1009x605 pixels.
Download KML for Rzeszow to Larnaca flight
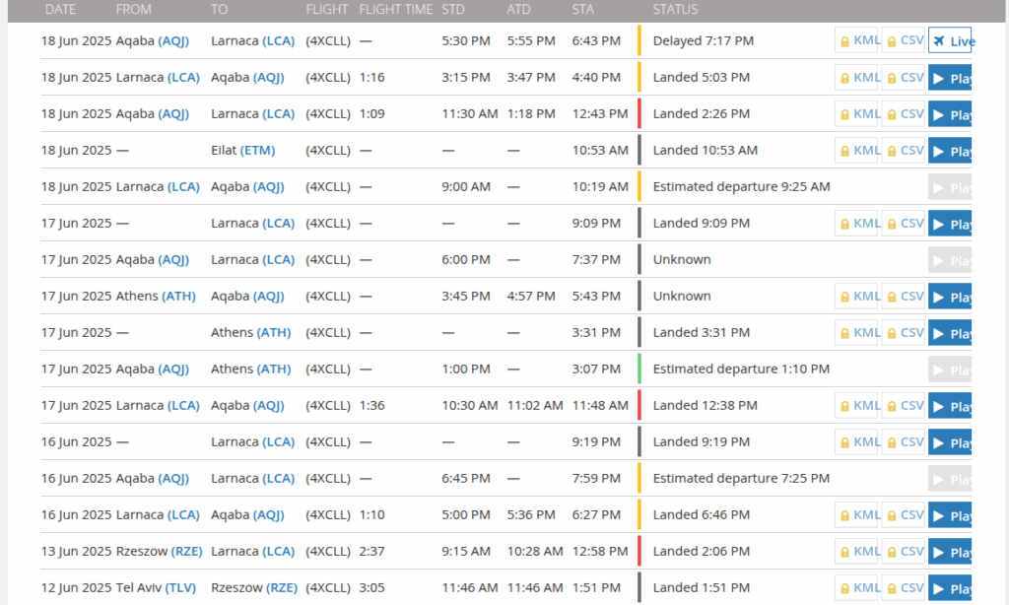(x=856, y=552)
